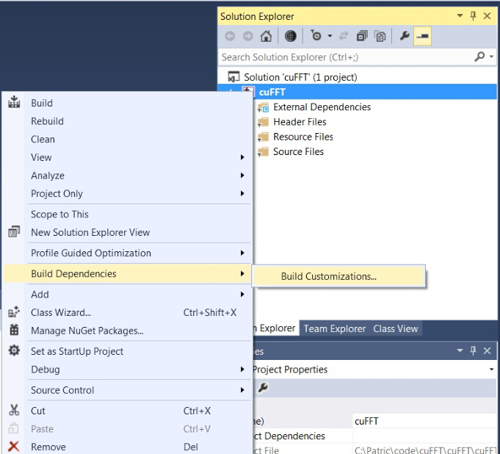Open the Project Properties dropdown

[491, 369]
